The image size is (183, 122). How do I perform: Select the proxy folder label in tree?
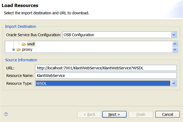pyautogui.click(x=27, y=49)
